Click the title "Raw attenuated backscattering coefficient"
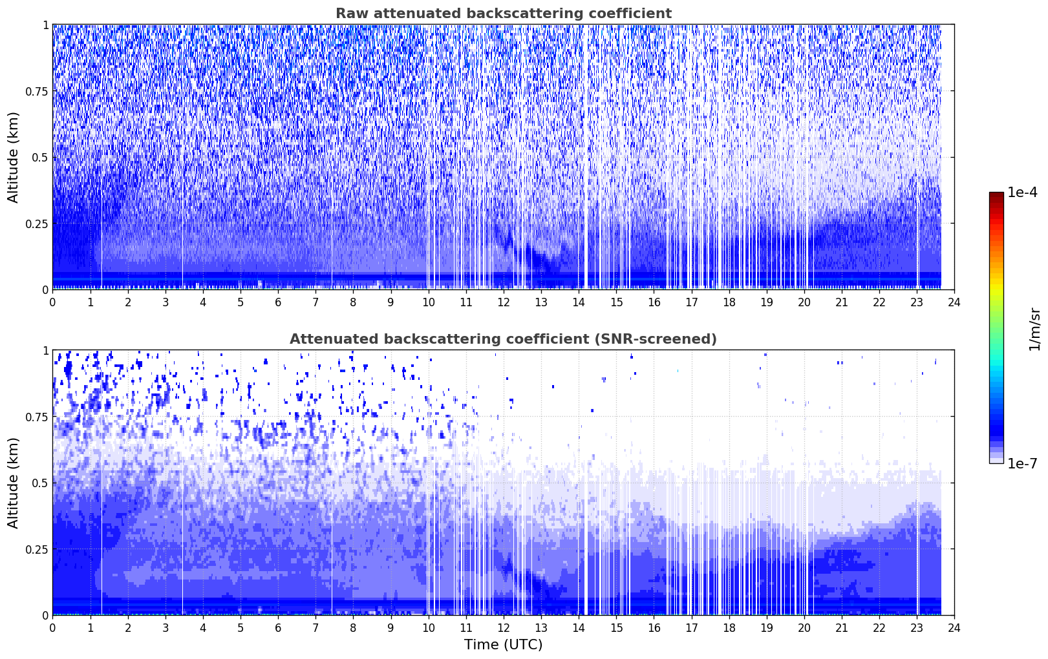The image size is (1048, 659). pos(503,14)
